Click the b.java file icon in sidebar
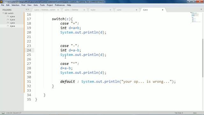 (8, 19)
